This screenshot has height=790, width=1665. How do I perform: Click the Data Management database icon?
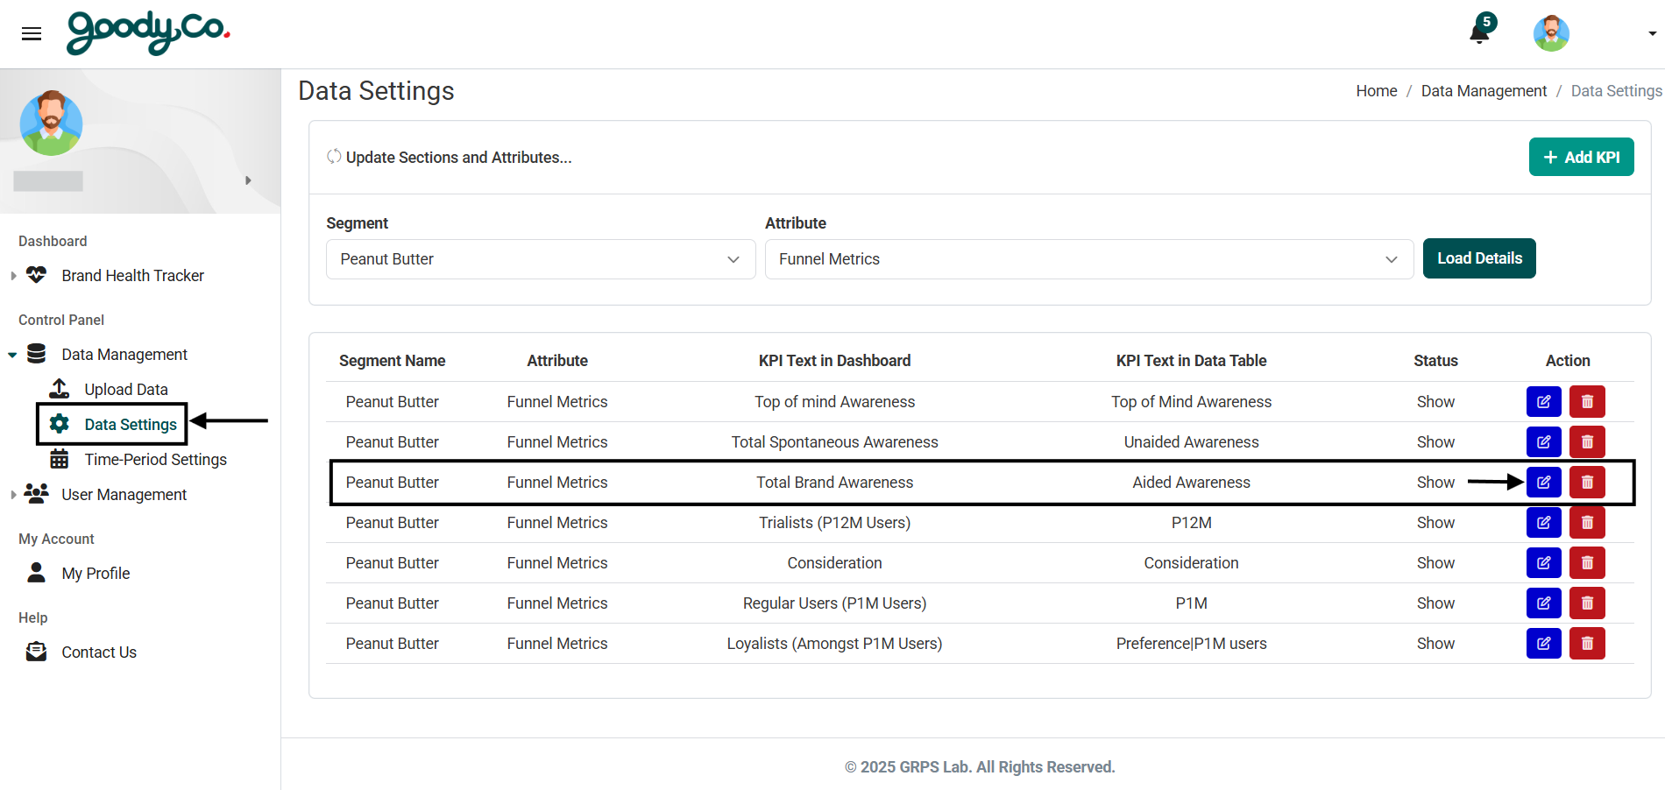(x=35, y=354)
